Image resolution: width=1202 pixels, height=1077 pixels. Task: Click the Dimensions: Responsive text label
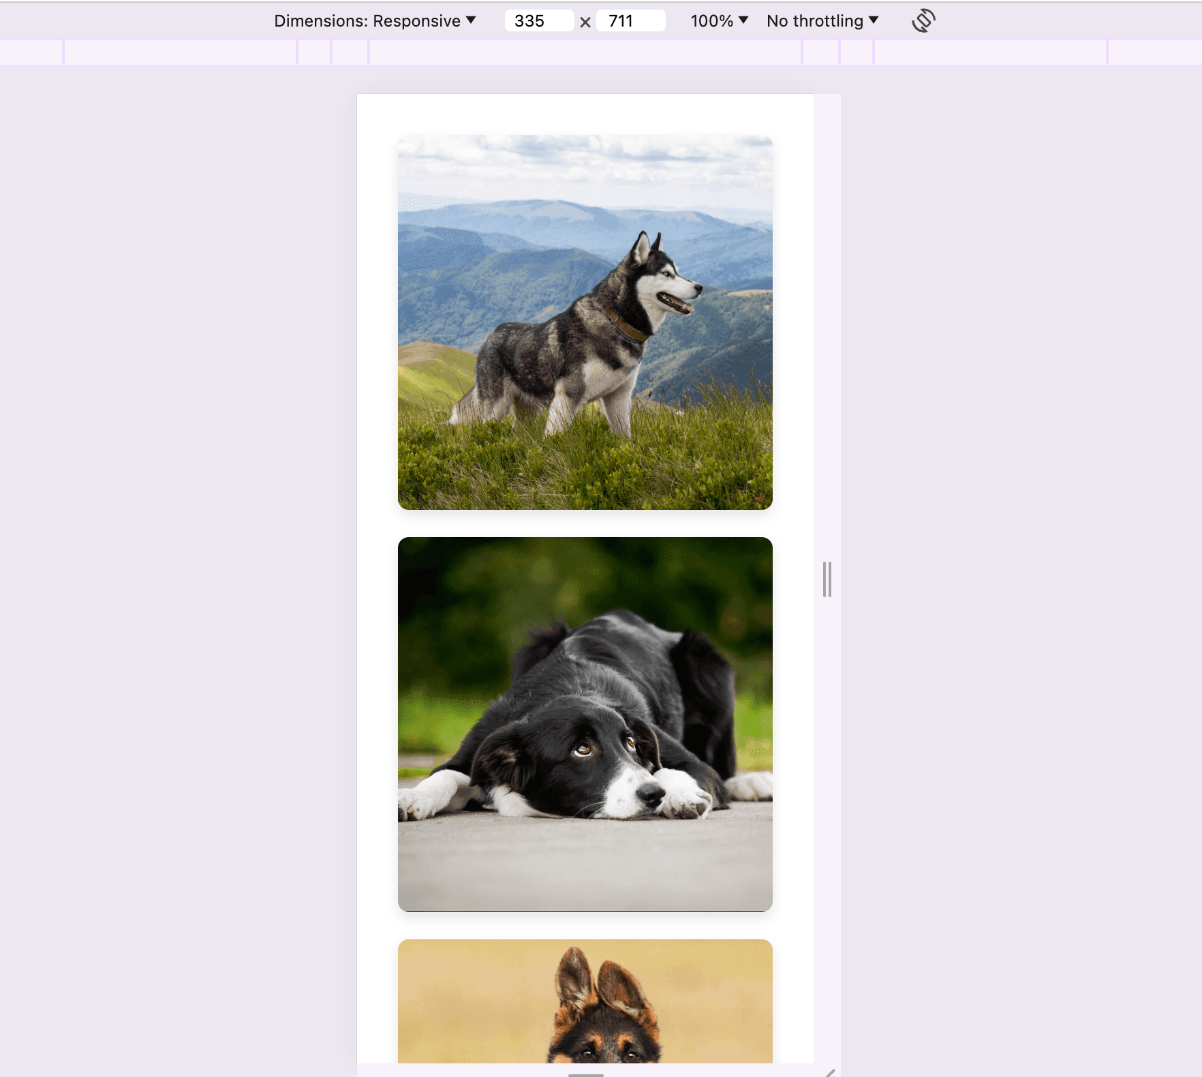367,20
